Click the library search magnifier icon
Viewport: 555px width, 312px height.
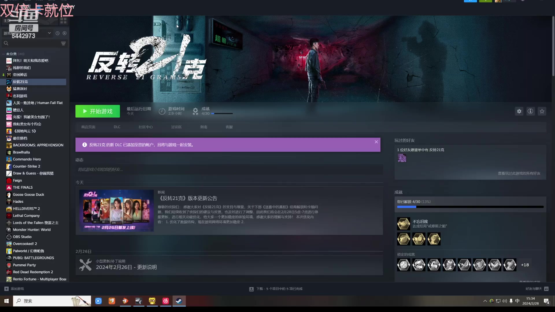tap(6, 43)
